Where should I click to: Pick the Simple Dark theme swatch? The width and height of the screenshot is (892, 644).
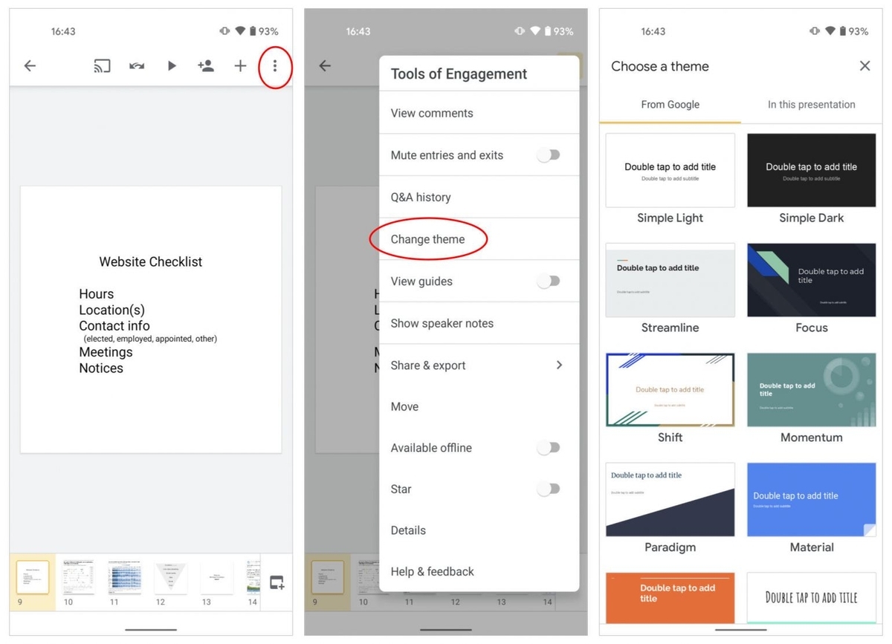[811, 169]
